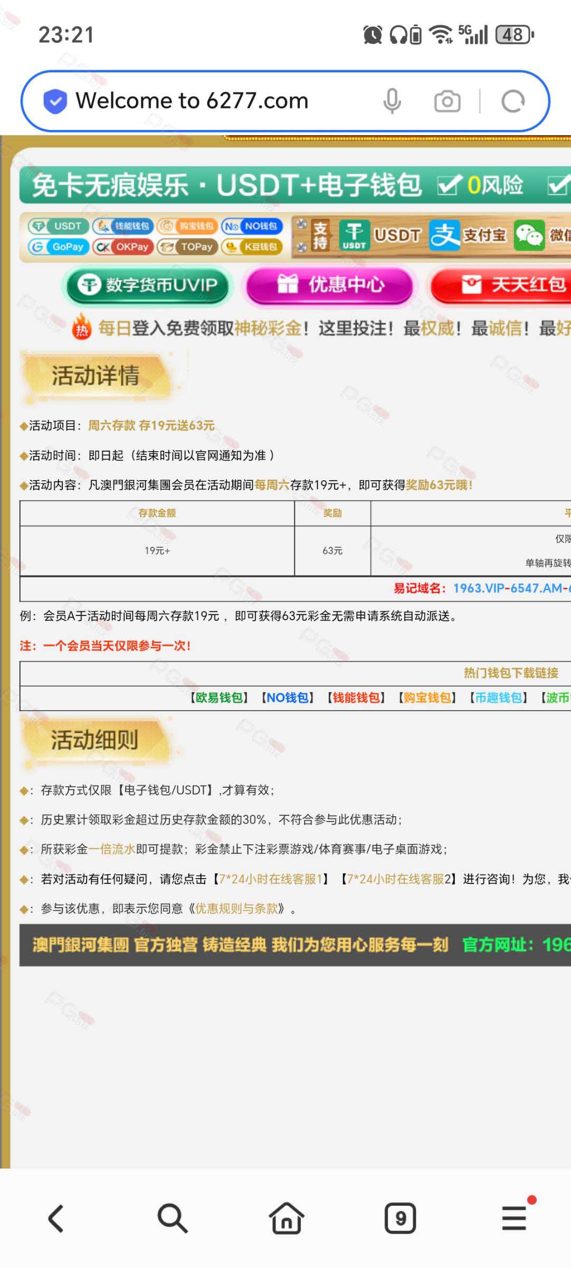Select the TOPay wallet badge
Screen dimensions: 571x1268
(x=187, y=247)
